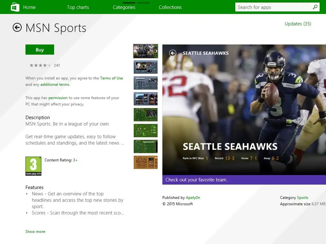Open Top charts

(78, 7)
